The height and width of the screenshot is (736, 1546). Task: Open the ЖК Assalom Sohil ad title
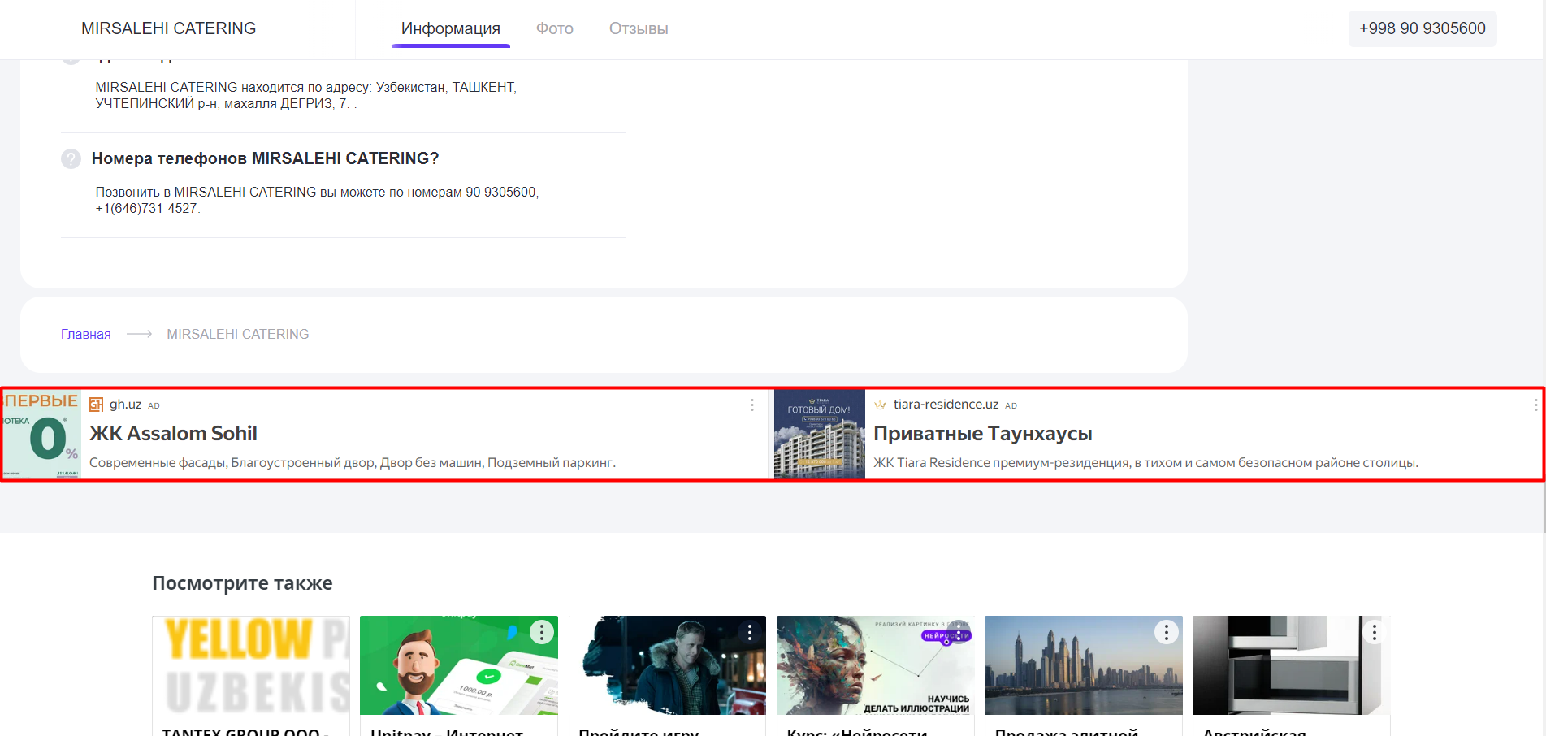coord(173,434)
